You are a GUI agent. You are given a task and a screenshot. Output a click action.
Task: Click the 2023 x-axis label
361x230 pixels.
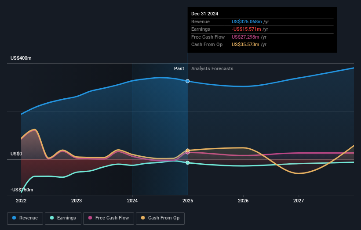77,201
